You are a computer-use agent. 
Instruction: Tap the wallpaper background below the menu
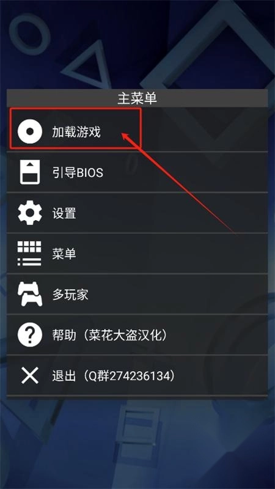click(x=137, y=443)
